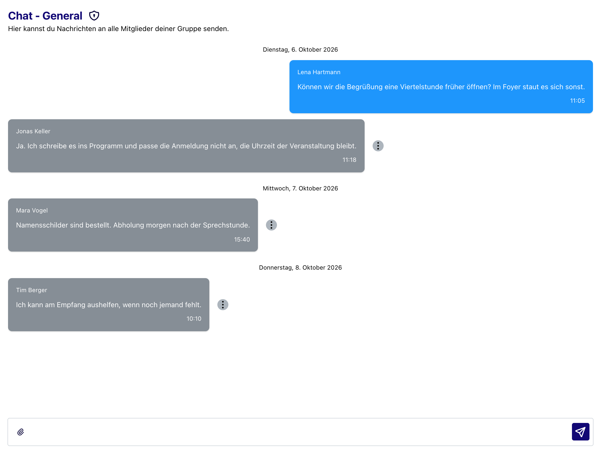
Task: Click the Tim Berger sender name
Action: coord(32,290)
